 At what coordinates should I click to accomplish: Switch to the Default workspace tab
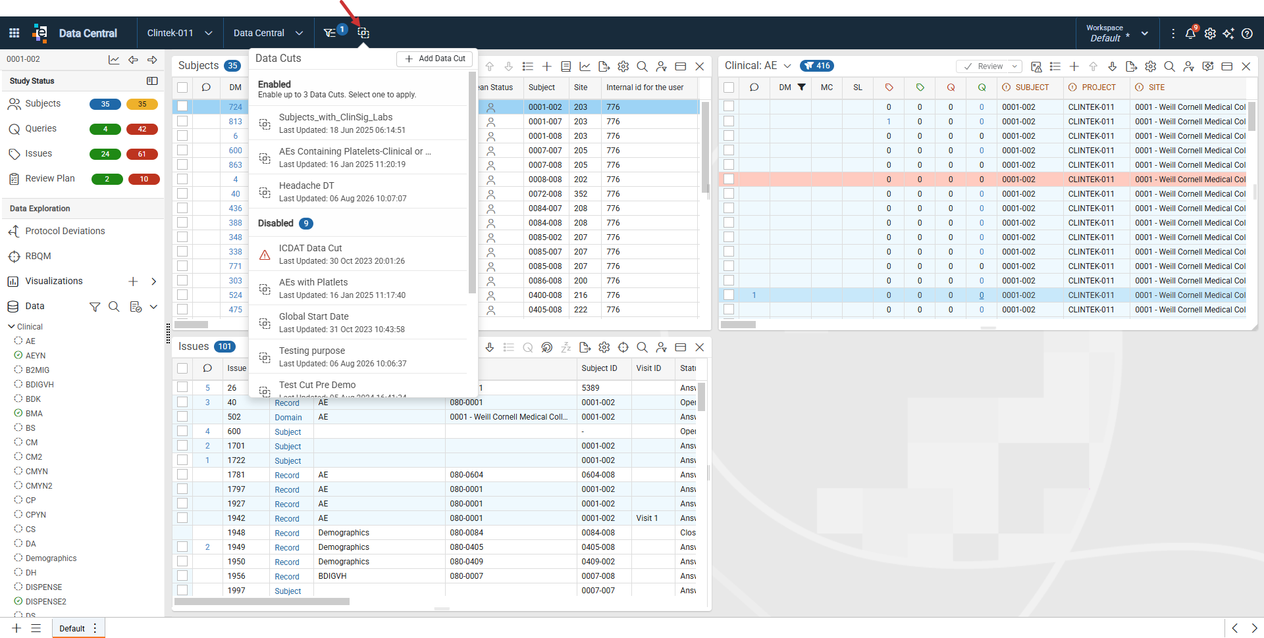pyautogui.click(x=72, y=628)
